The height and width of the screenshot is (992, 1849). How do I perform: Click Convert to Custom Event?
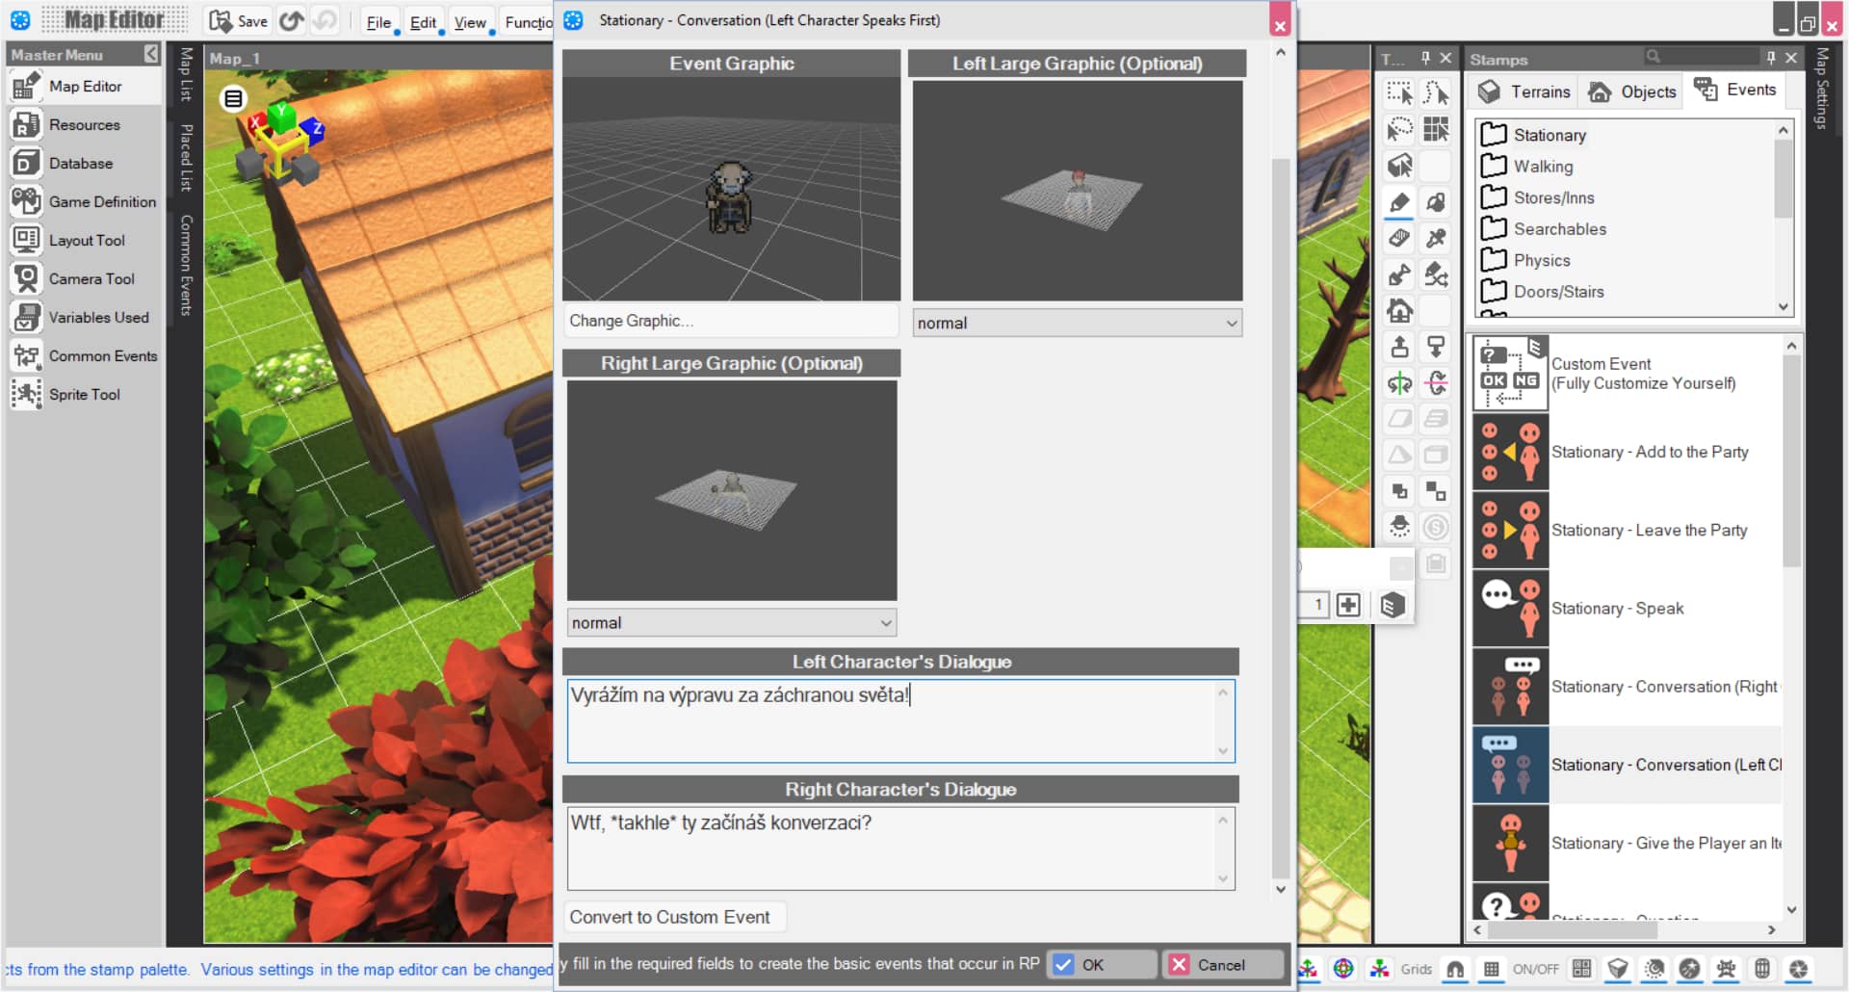(x=674, y=917)
